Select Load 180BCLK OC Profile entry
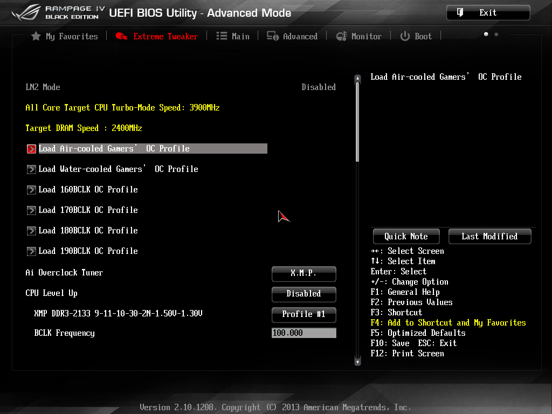The image size is (552, 414). pyautogui.click(x=88, y=231)
